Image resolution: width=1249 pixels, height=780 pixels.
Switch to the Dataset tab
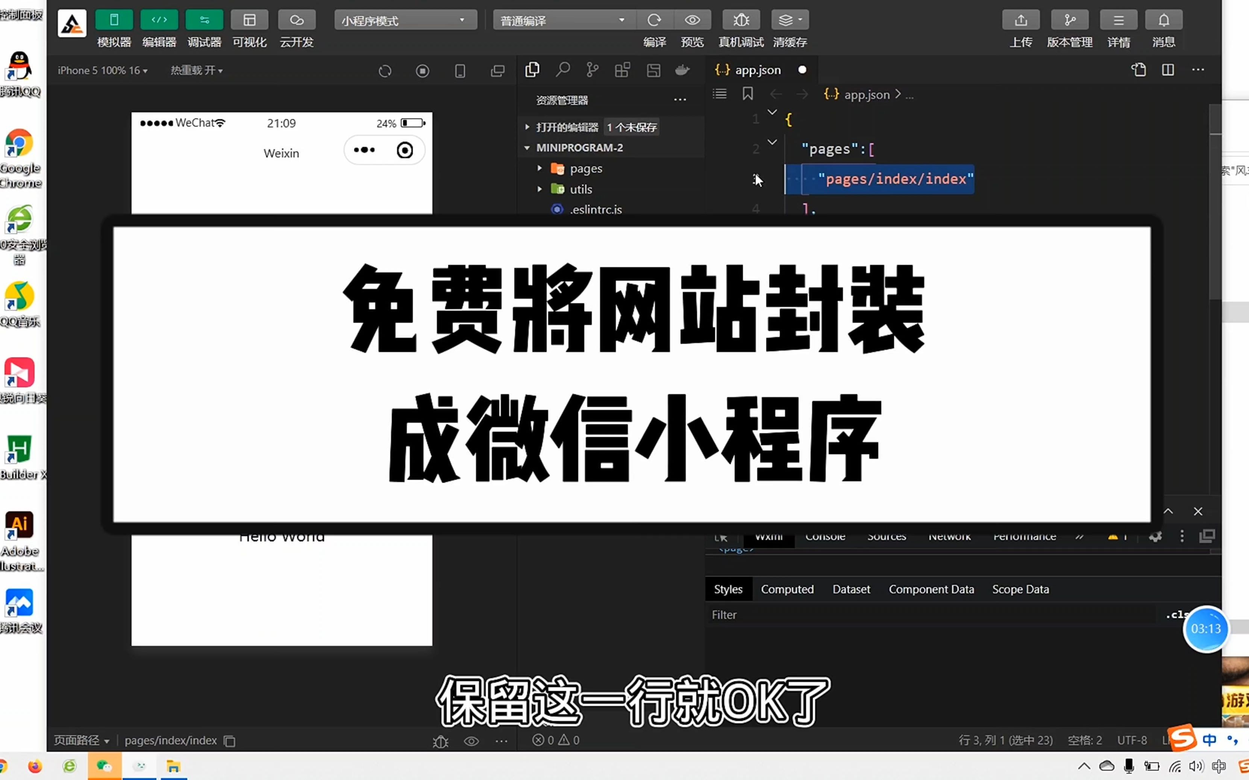pyautogui.click(x=851, y=589)
